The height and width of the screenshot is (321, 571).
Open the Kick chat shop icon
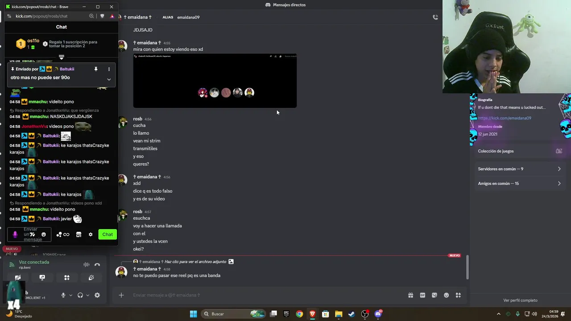[x=79, y=235]
